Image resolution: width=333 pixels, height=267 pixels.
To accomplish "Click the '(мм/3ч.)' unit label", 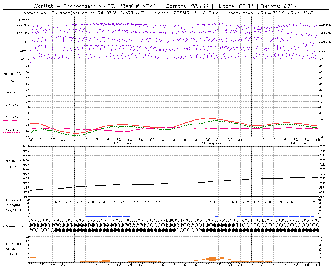I will 14,200.
